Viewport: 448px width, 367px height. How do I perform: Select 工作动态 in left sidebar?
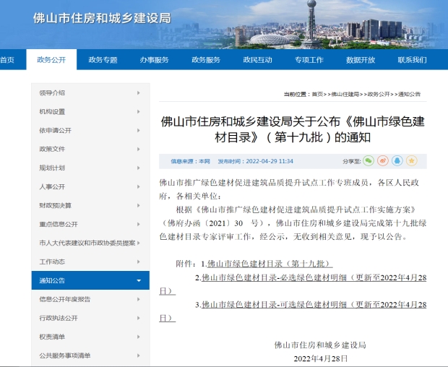click(52, 262)
